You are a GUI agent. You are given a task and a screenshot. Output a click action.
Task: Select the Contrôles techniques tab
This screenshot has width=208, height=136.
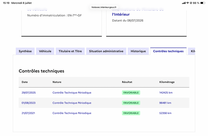pos(168,51)
